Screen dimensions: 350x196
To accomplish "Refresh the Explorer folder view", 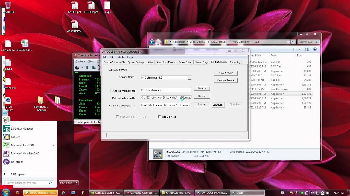I will click(293, 42).
